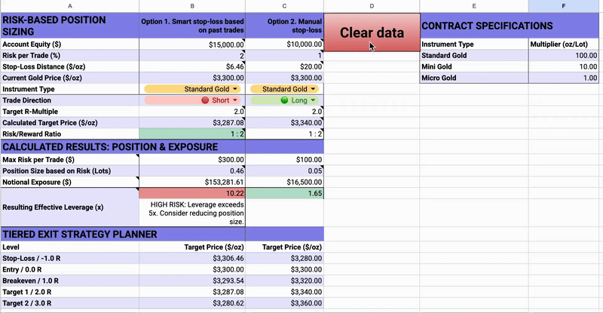Select the $10,000.00 account equity cell
This screenshot has height=313, width=603.
(284, 44)
